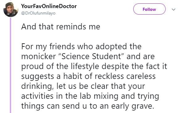Click the word "monicker" in the tweet
The height and width of the screenshot is (113, 186).
(x=39, y=56)
